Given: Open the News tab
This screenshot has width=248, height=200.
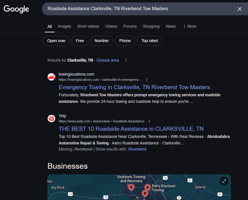Looking at the screenshot, I should click(x=170, y=26).
